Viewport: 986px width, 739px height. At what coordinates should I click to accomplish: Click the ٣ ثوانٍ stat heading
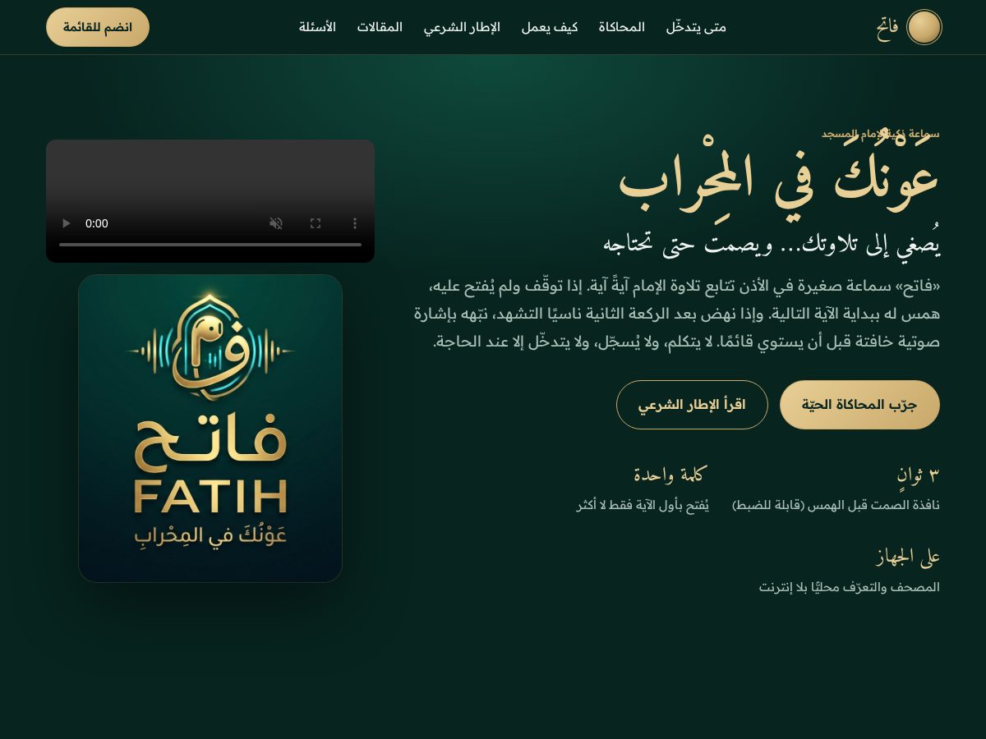(x=919, y=475)
